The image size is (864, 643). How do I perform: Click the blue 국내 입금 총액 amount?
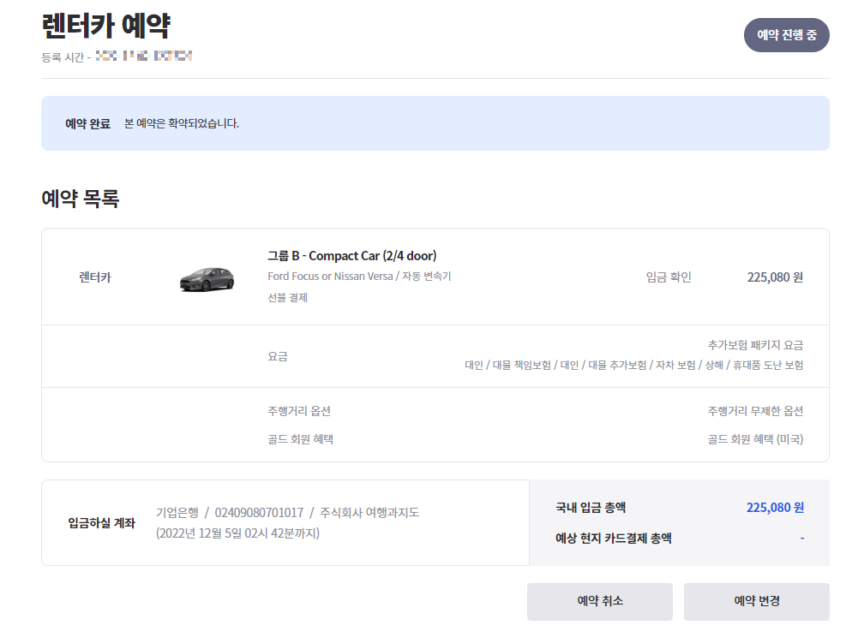tap(775, 508)
